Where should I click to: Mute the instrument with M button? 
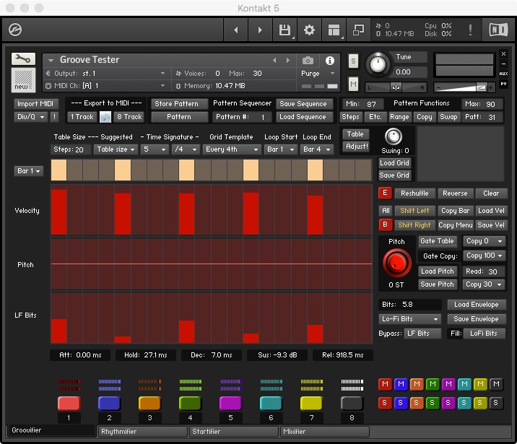tap(353, 84)
